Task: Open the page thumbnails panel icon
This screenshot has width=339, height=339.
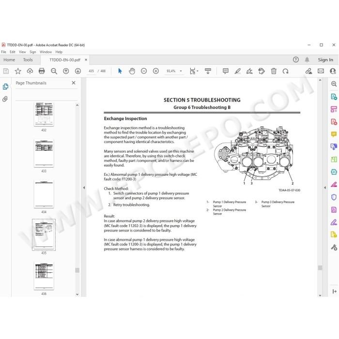Action: pos(5,87)
